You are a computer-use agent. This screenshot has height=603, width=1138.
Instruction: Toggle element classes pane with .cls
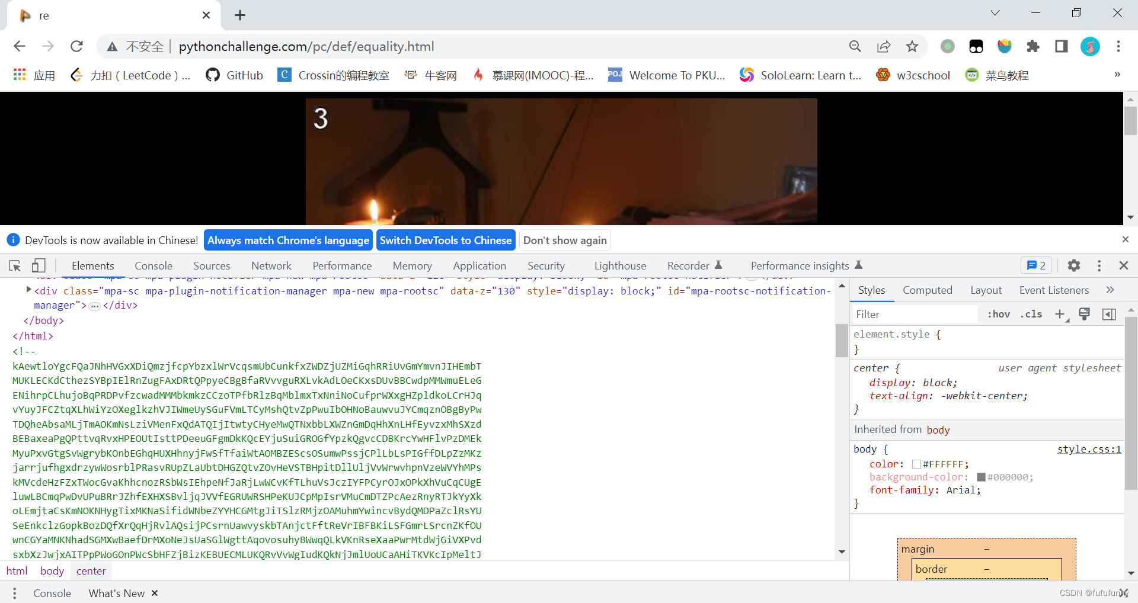tap(1031, 314)
